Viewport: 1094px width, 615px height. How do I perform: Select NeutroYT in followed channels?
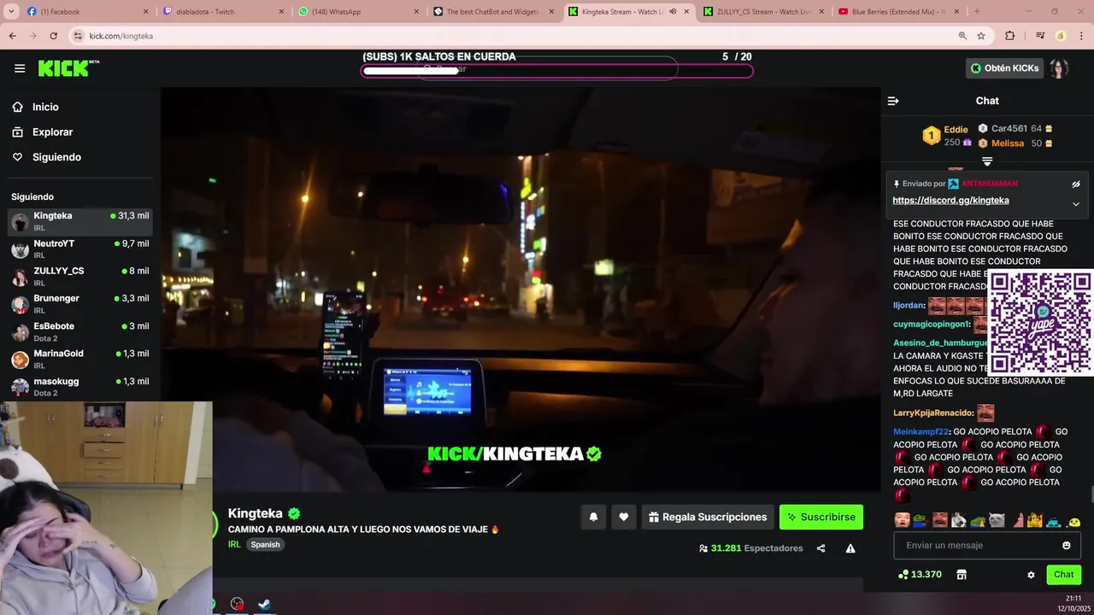click(x=80, y=249)
